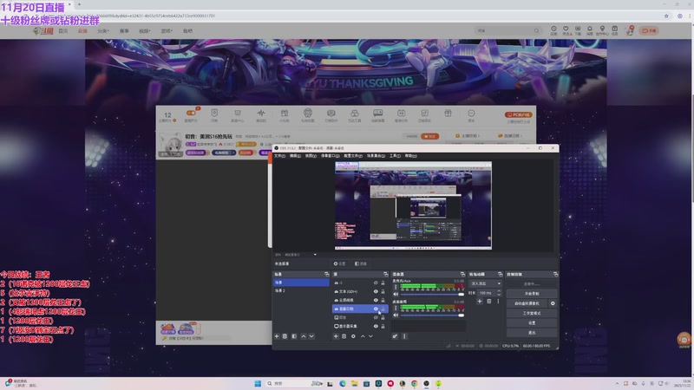Viewport: 694px width, 390px height.
Task: Move the selected scene up
Action: (303, 336)
